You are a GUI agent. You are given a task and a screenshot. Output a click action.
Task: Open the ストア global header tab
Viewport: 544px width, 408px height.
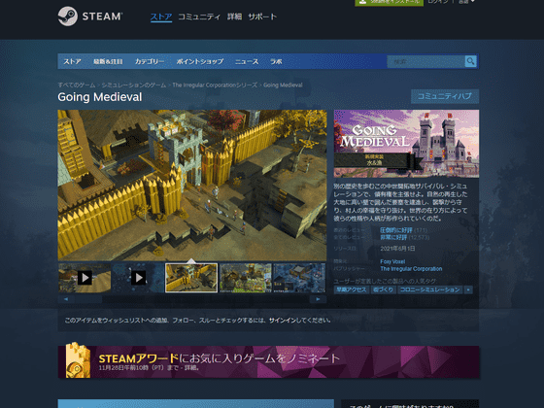point(161,17)
